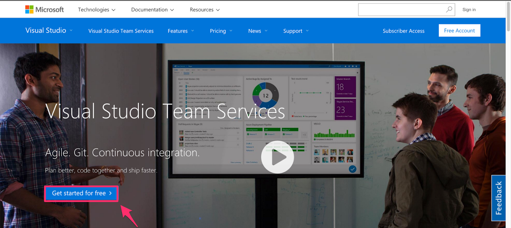Image resolution: width=511 pixels, height=228 pixels.
Task: Open the Visual Studio dropdown
Action: 49,30
